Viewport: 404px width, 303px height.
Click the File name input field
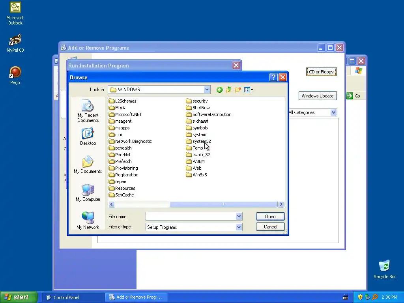[191, 217]
